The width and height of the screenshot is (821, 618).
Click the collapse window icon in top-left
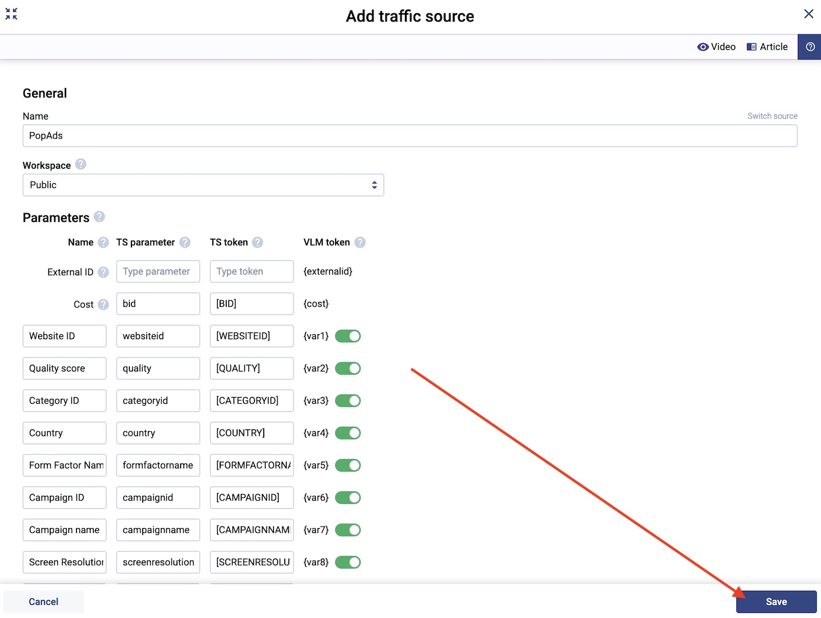coord(11,14)
